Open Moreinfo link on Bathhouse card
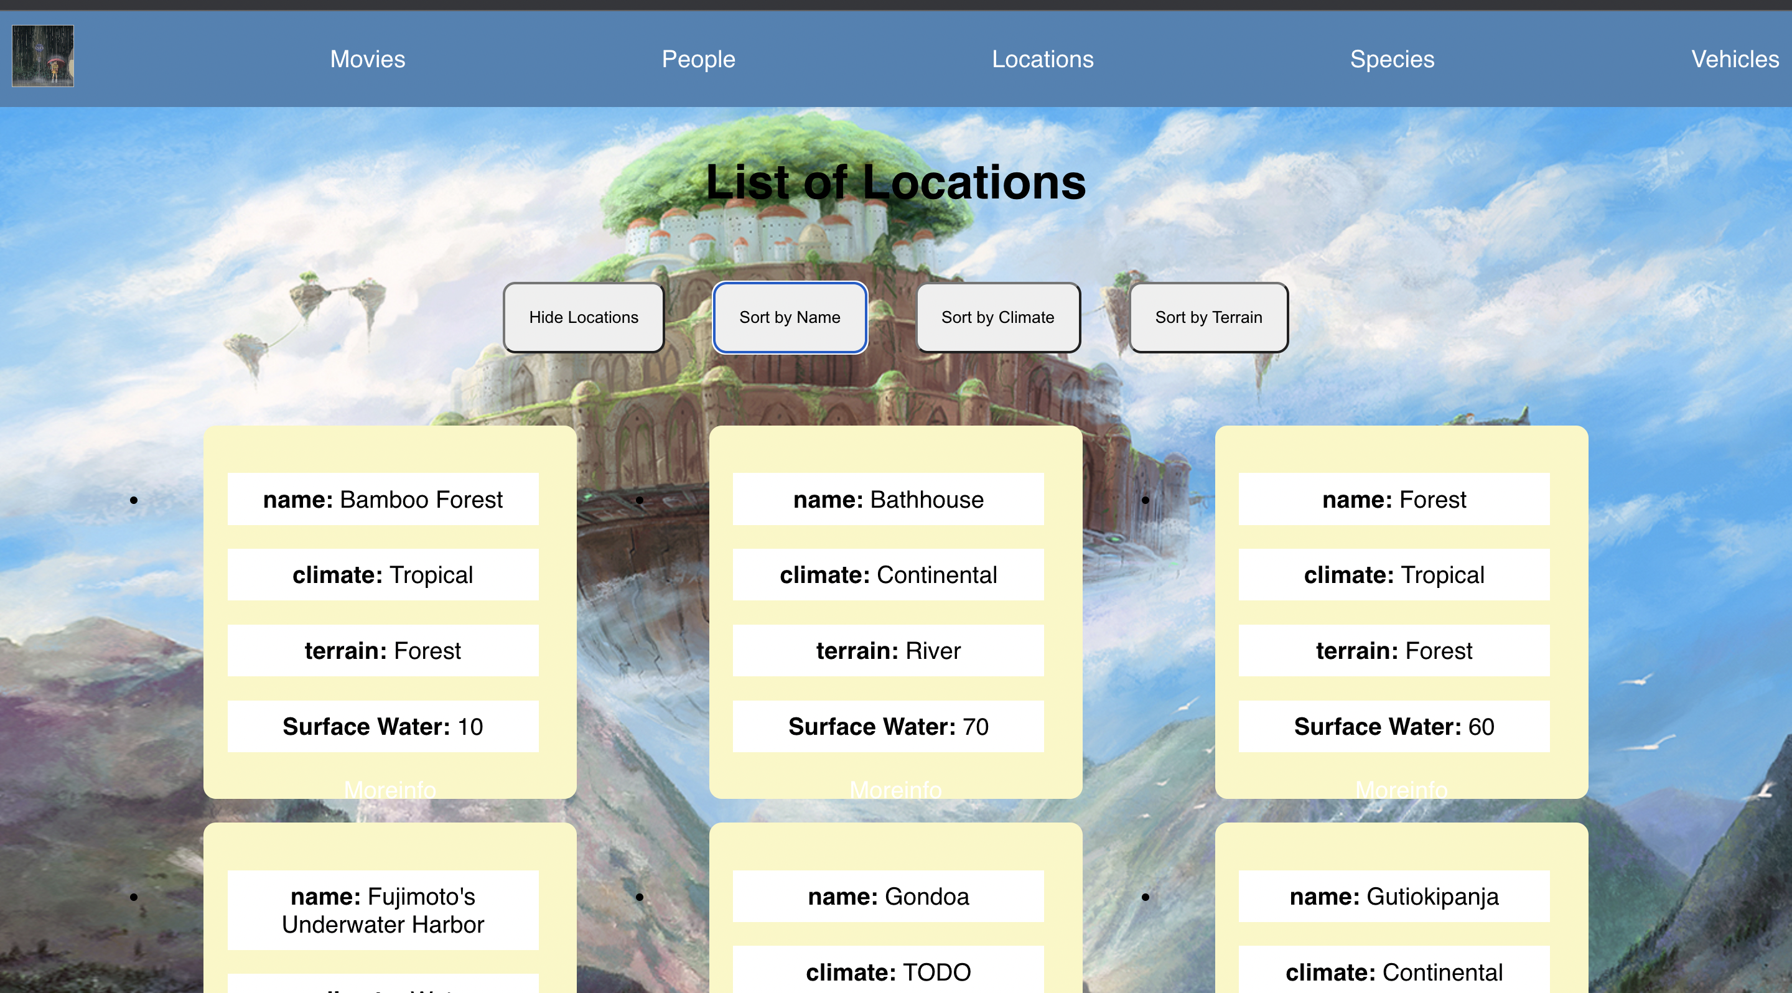 coord(895,790)
